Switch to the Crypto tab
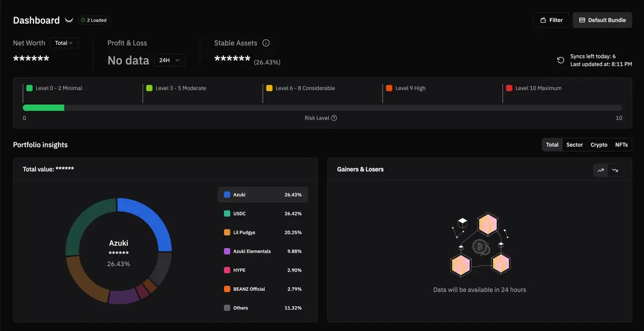Viewport: 644px width, 331px height. coord(599,145)
